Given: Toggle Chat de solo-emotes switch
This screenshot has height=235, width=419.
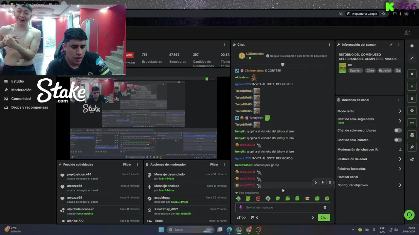Looking at the screenshot, I should pyautogui.click(x=398, y=140).
